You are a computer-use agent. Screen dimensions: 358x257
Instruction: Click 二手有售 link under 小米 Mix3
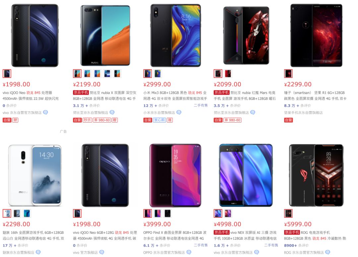pos(201,105)
